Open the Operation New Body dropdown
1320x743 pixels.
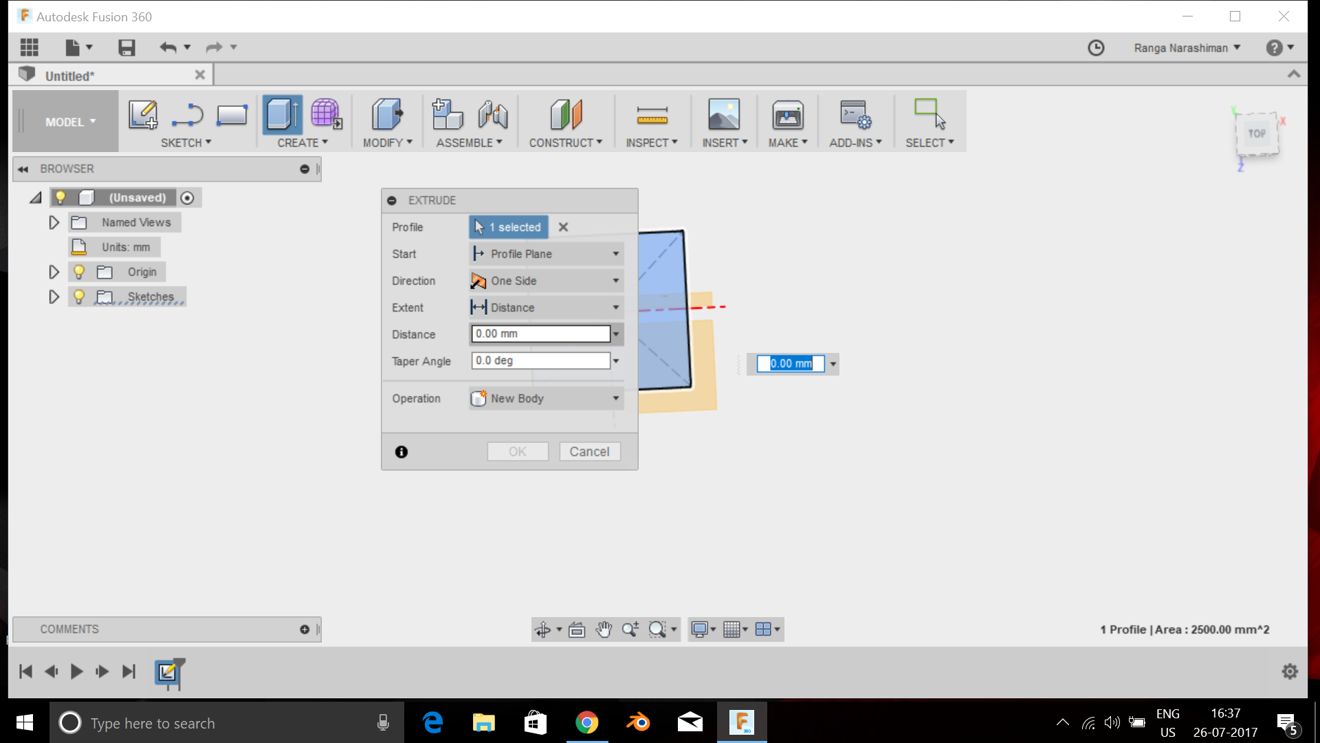coord(547,398)
